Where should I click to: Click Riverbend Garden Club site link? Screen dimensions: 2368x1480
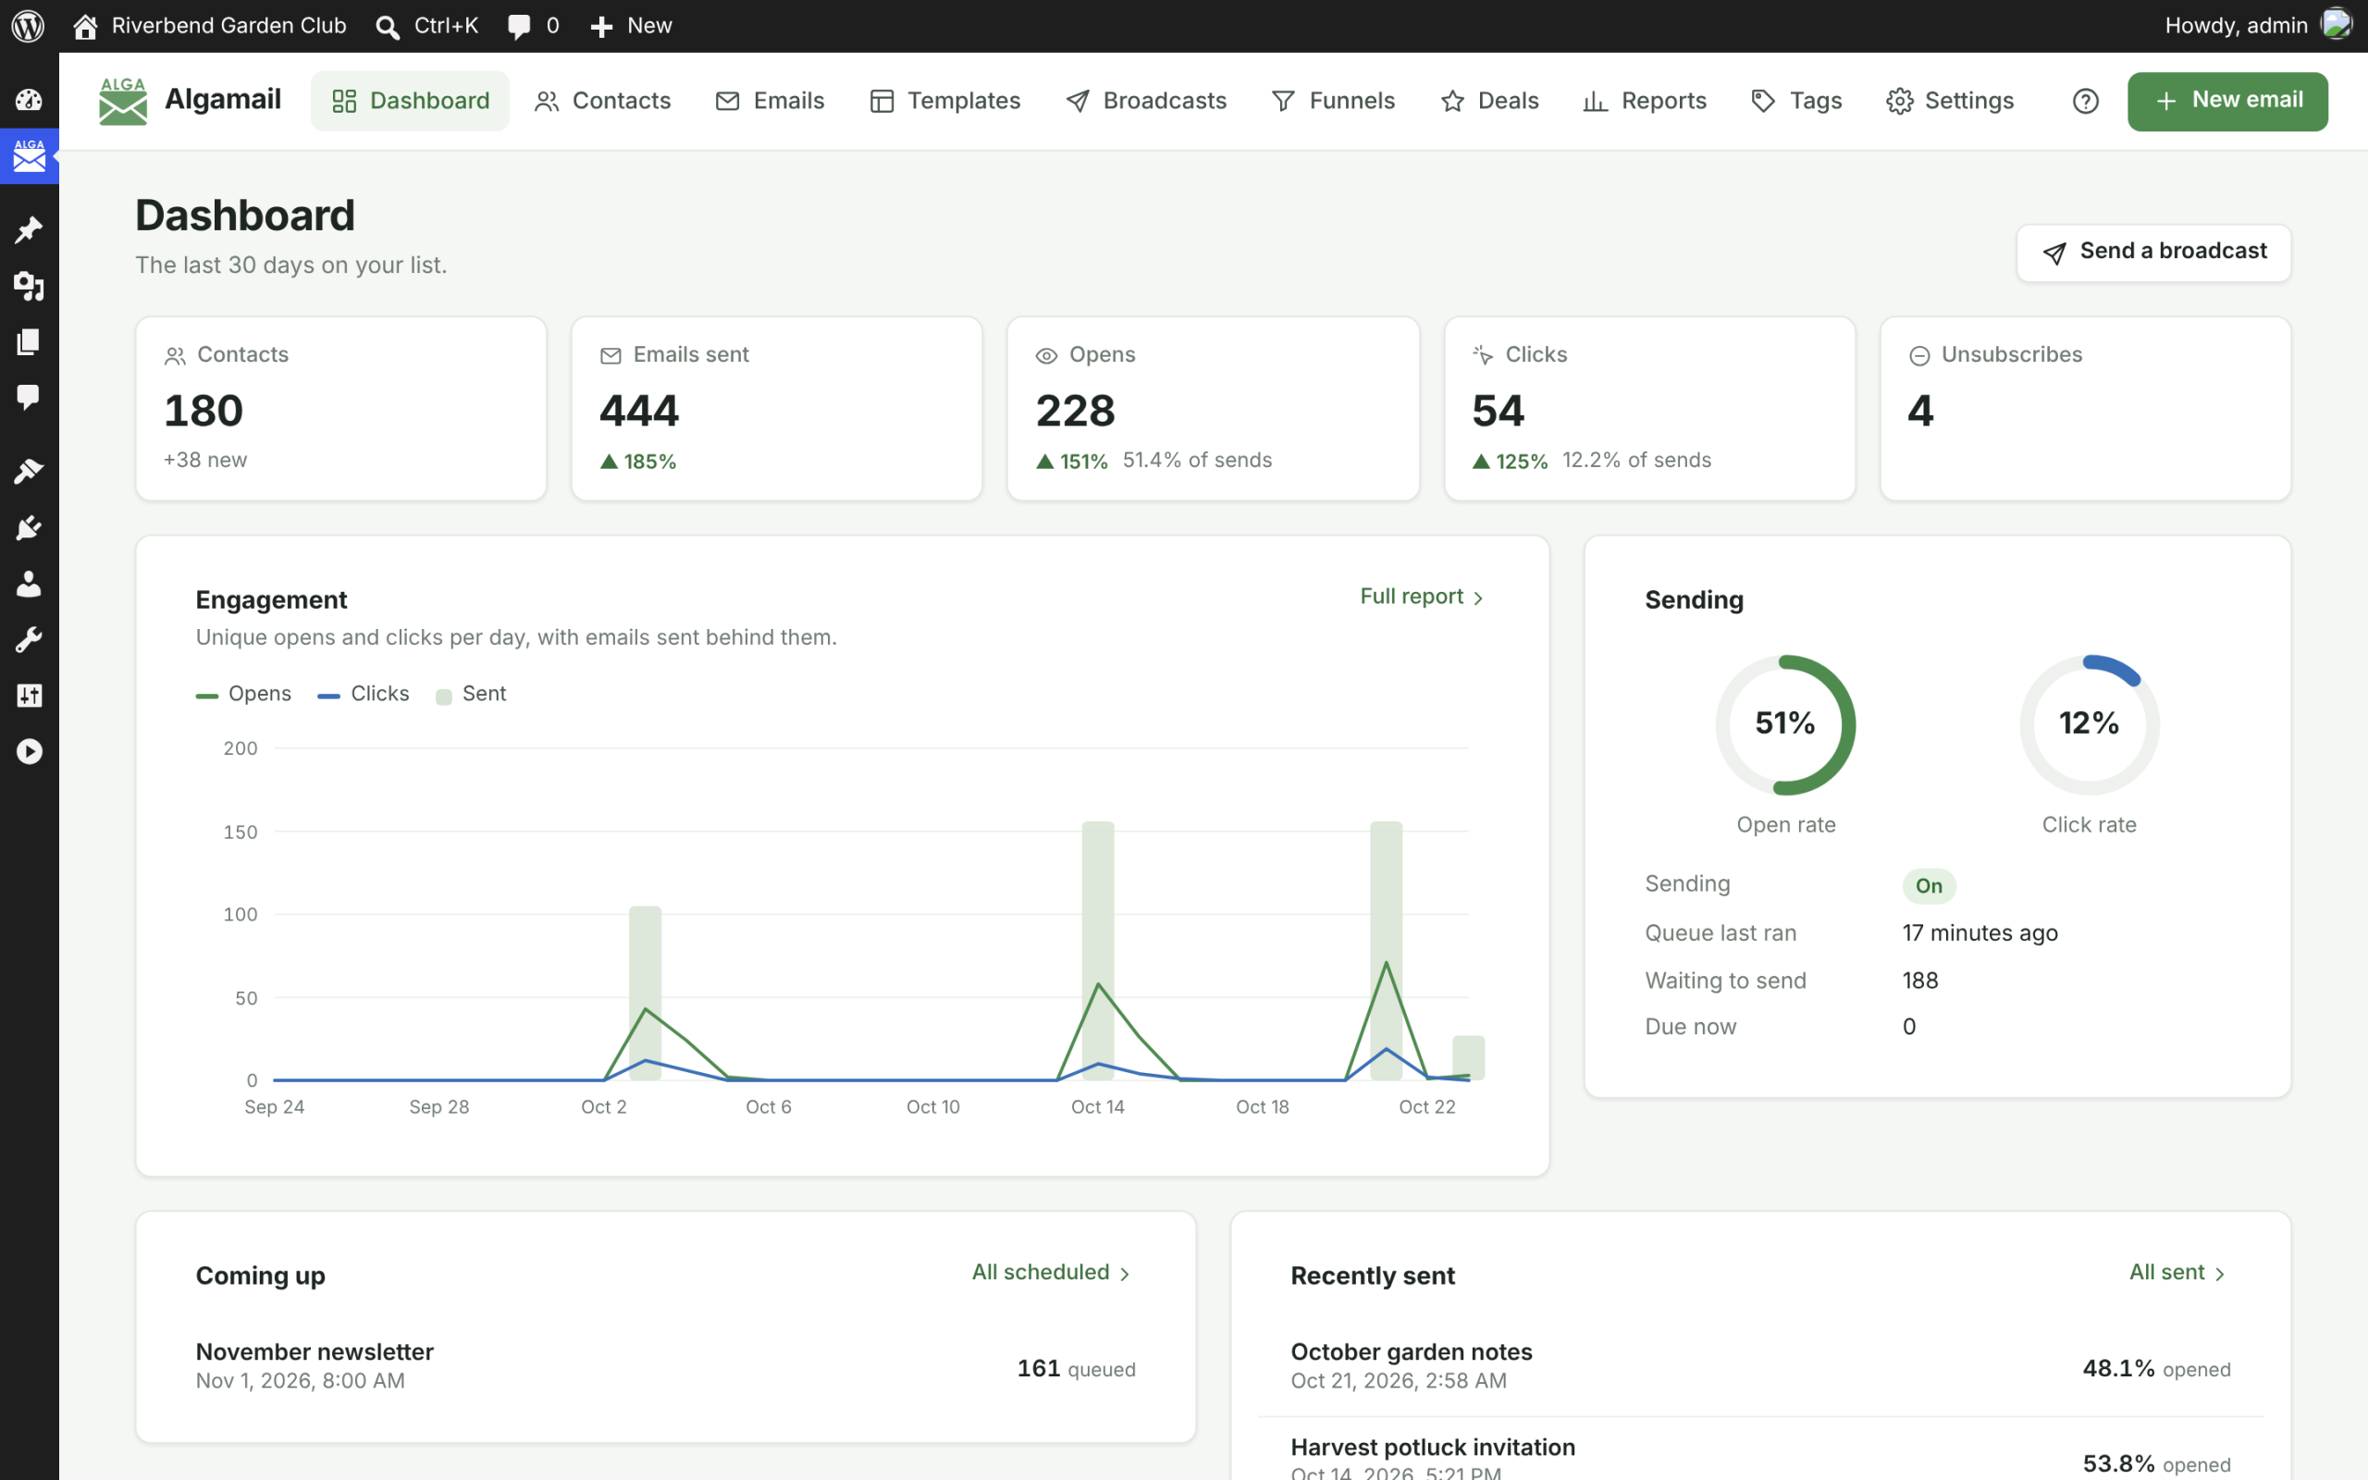coord(209,26)
